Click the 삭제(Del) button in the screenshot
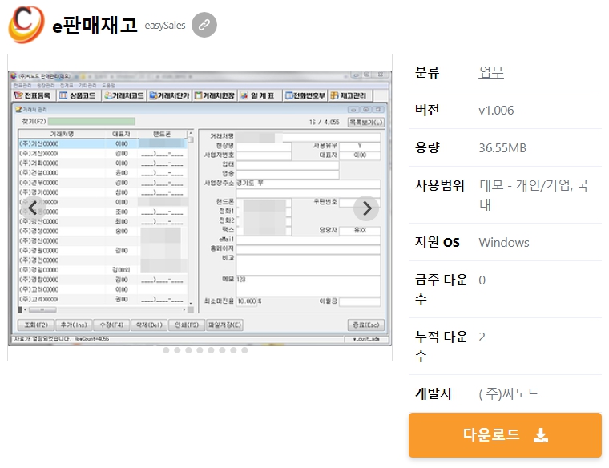 [149, 325]
